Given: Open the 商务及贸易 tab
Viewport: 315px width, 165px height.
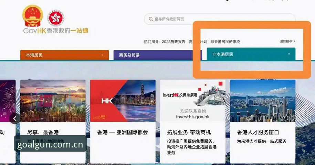Looking at the screenshot, I should click(158, 55).
